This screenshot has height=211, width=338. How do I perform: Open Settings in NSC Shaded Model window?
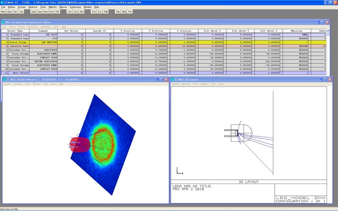pyautogui.click(x=18, y=84)
